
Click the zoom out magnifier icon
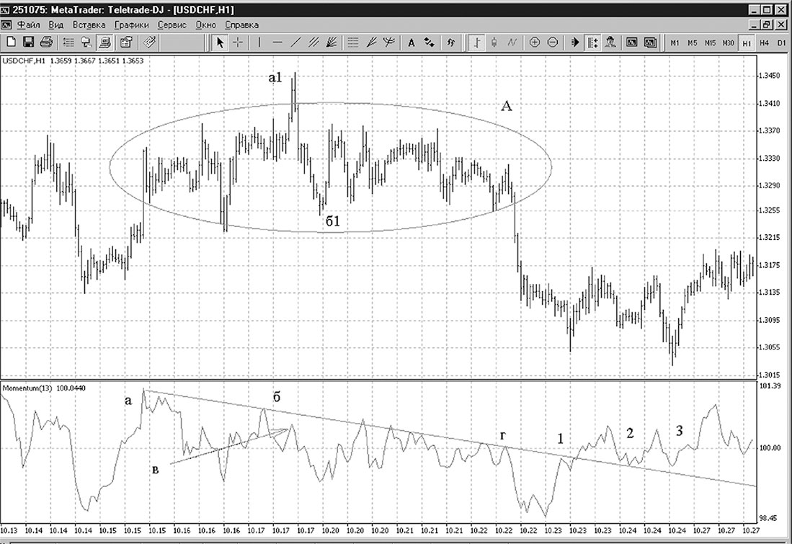tap(553, 43)
